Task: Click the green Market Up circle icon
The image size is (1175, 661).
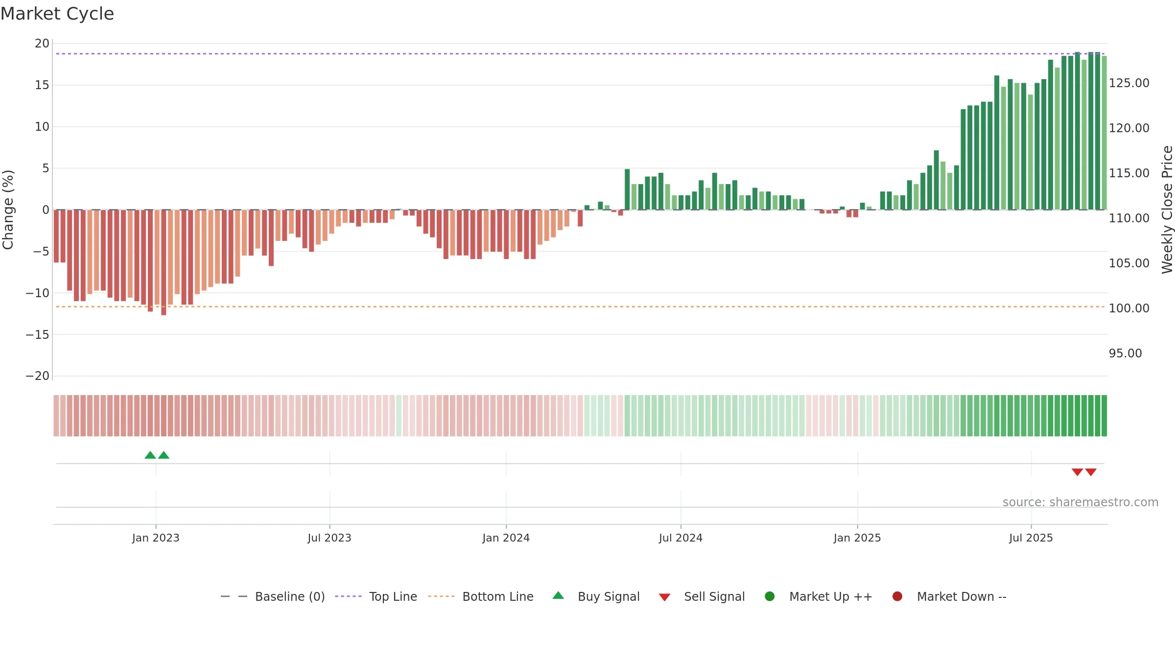Action: click(x=770, y=596)
